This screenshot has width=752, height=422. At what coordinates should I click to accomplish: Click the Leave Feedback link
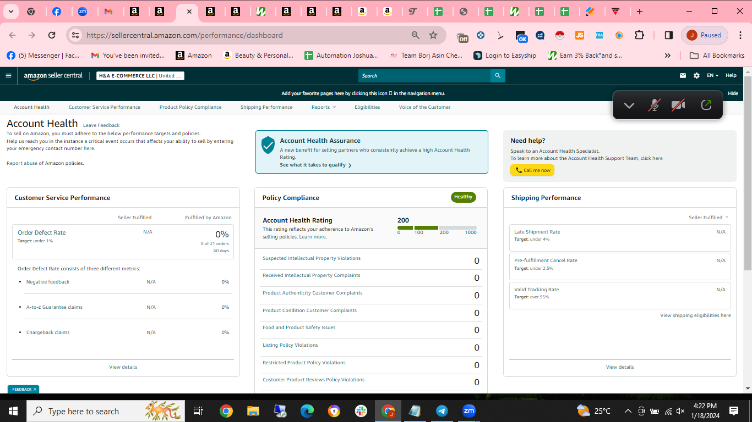(x=101, y=125)
